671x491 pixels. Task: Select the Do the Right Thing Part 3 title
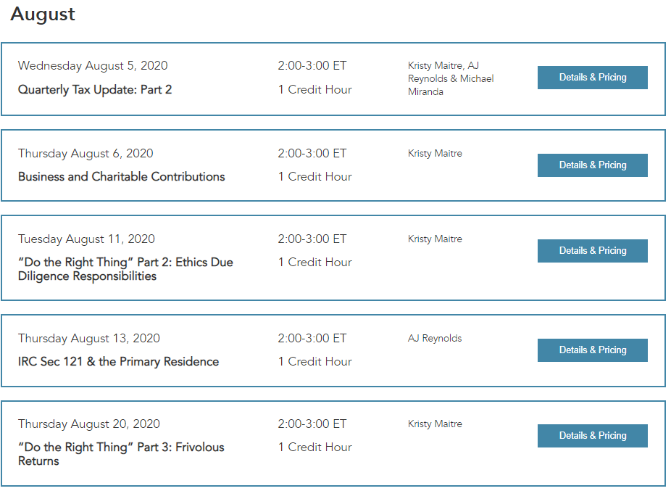click(121, 454)
